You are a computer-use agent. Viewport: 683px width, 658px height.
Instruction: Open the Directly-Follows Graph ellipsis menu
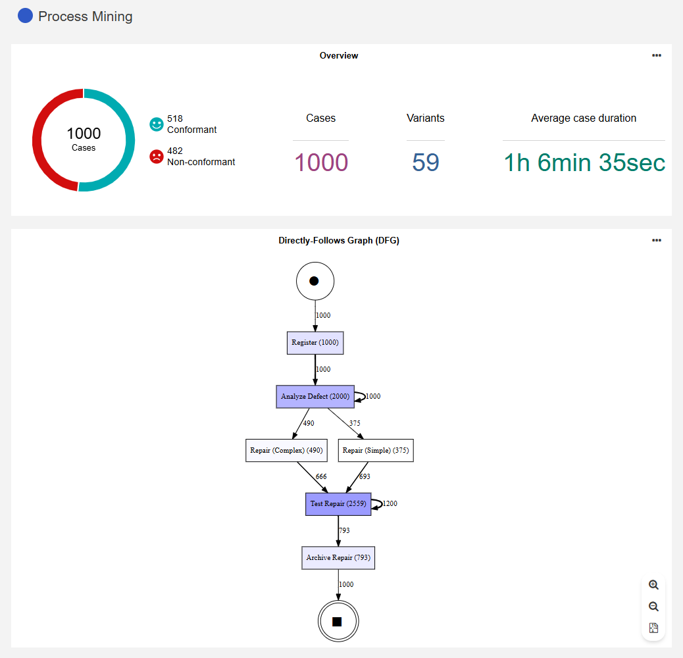[657, 240]
